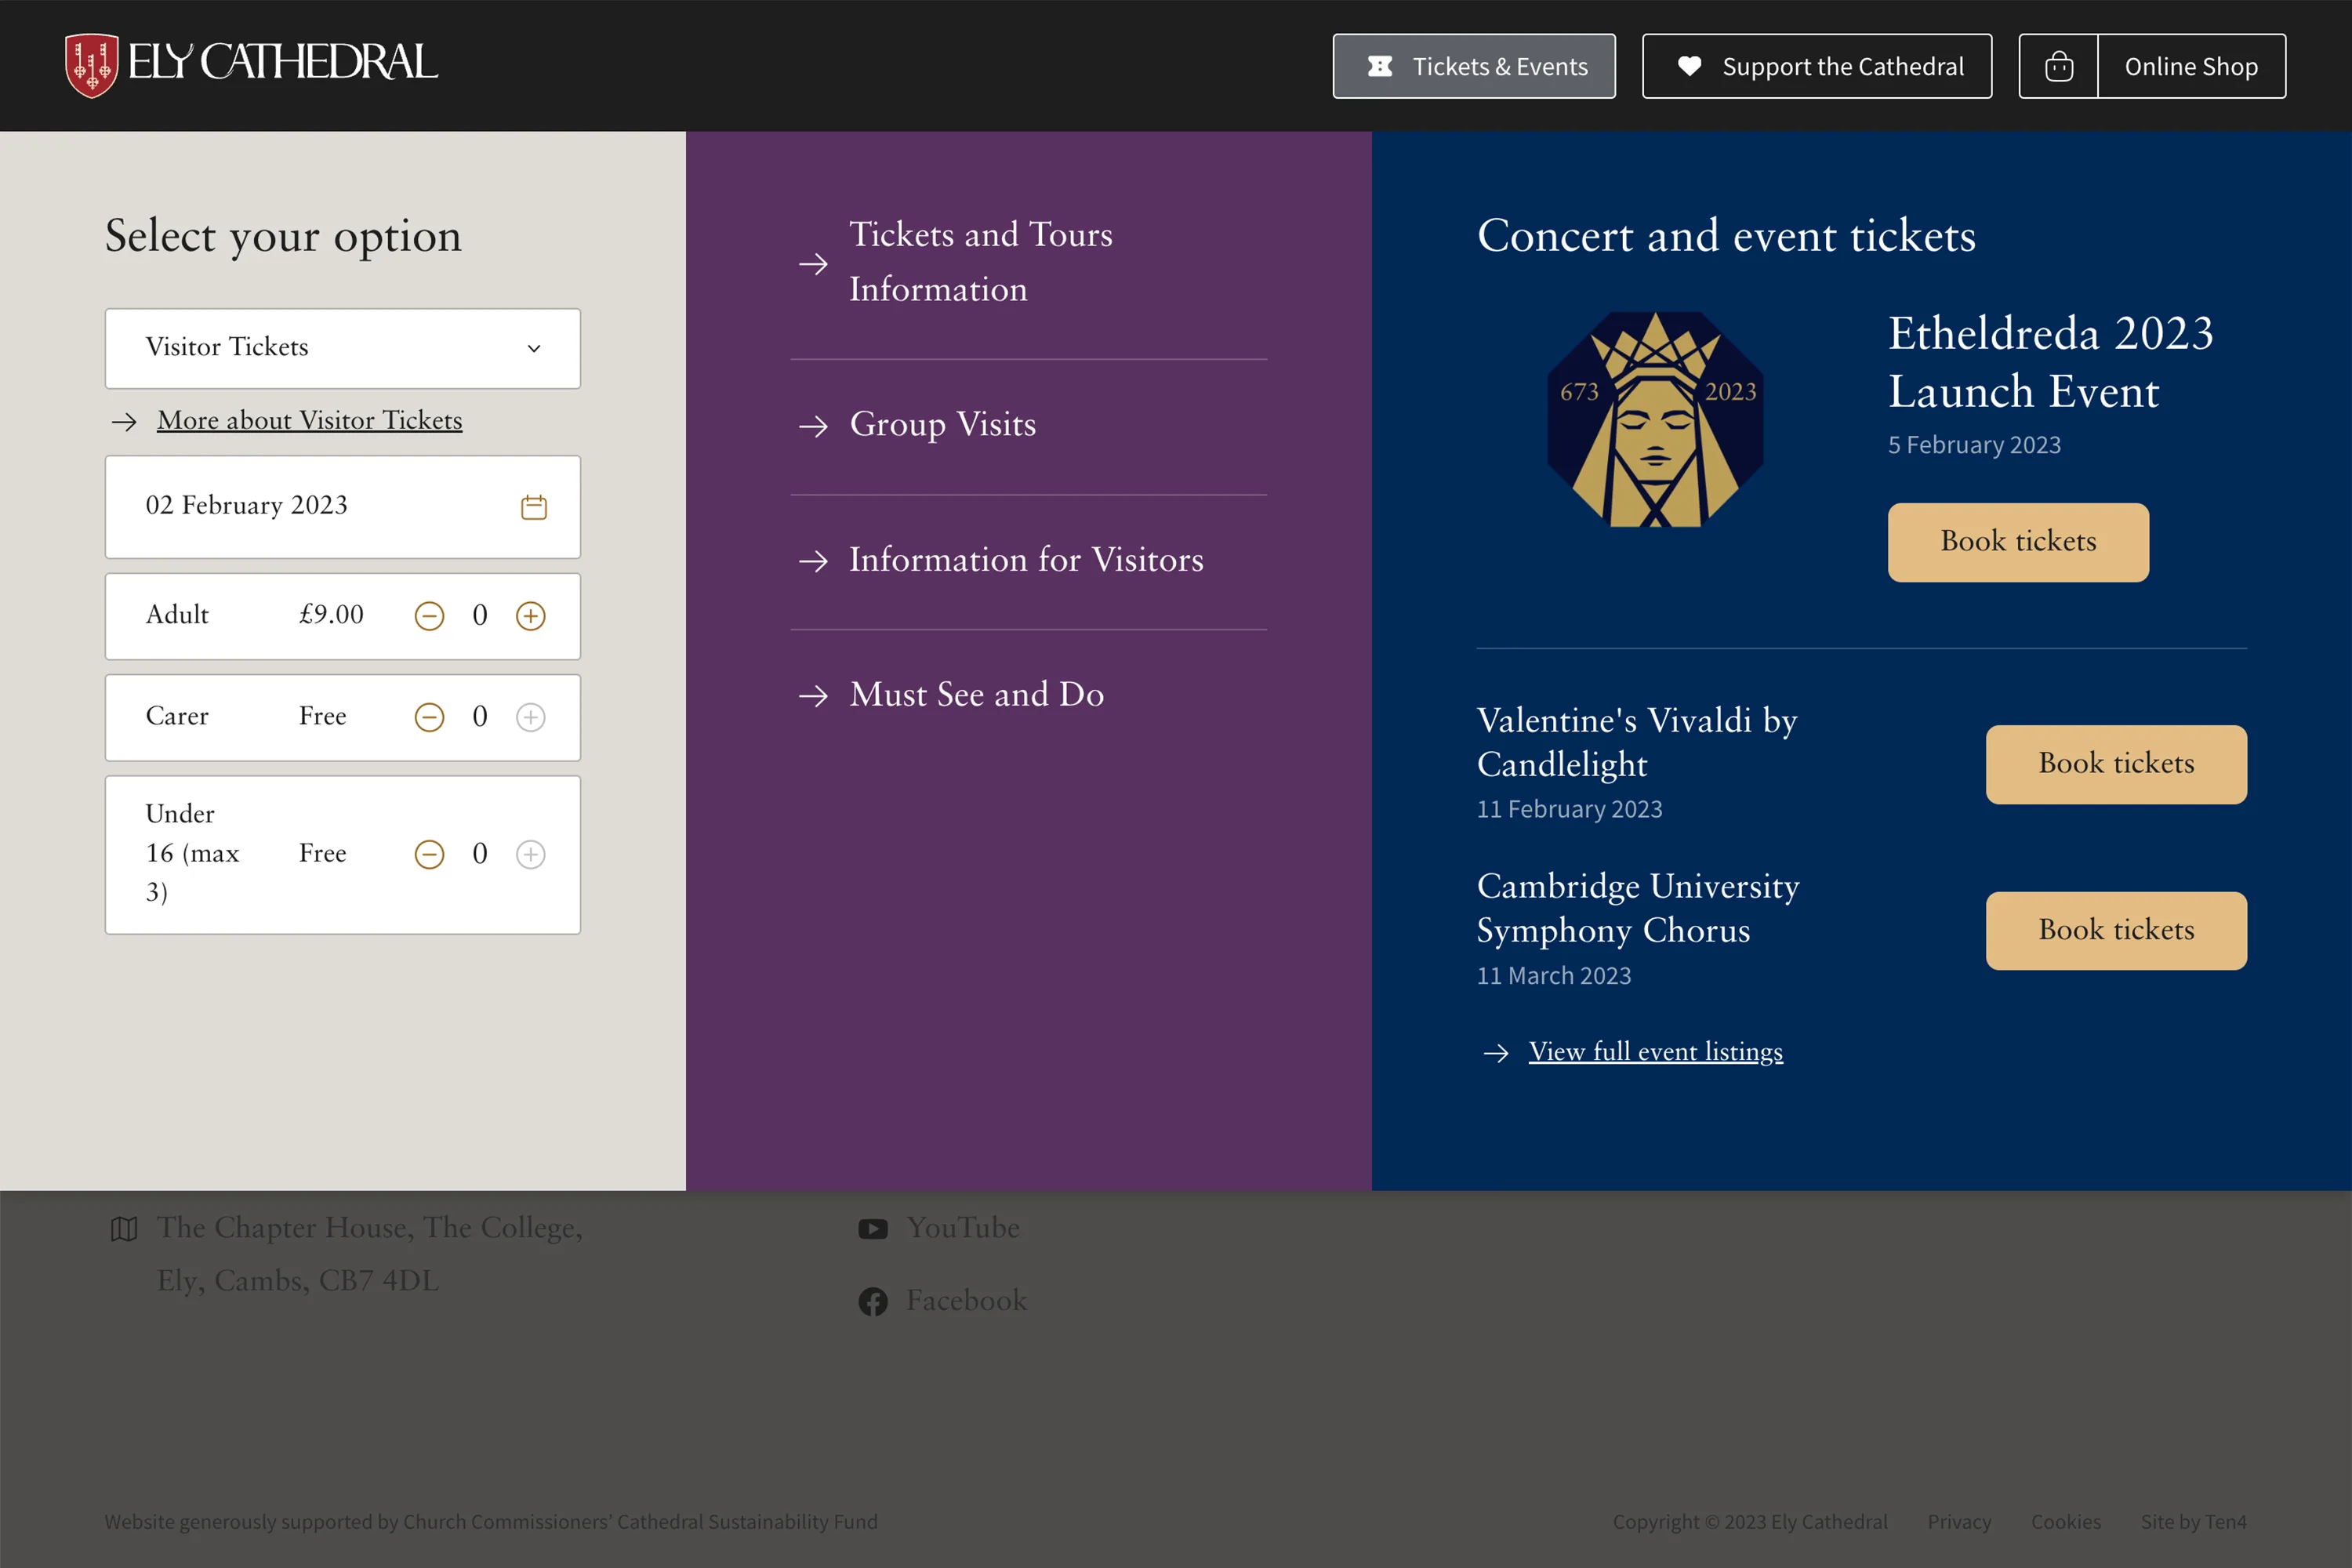Screen dimensions: 2352x1568
Task: Click the 02 February 2023 date field
Action: pos(300,506)
